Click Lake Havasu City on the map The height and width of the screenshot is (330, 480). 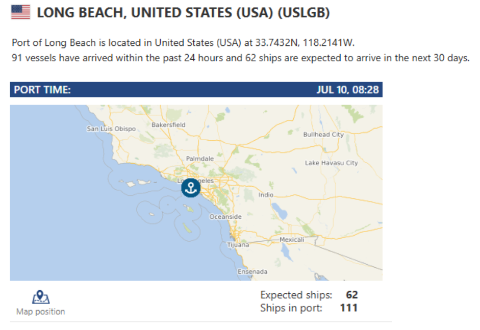click(x=331, y=163)
